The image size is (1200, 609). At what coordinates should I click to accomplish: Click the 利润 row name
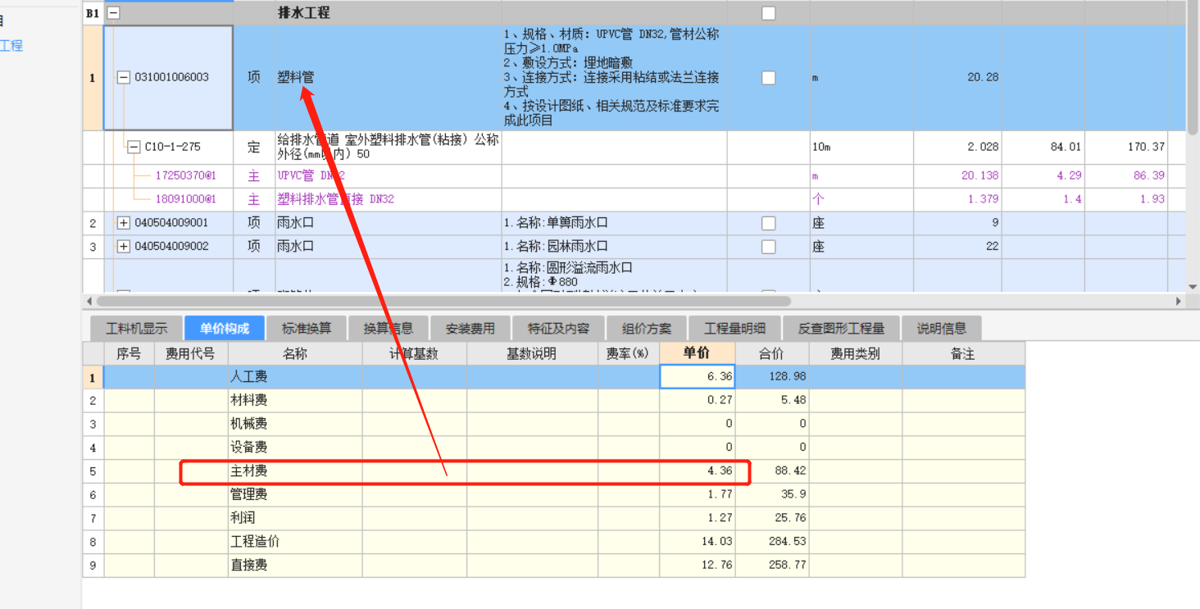(243, 518)
